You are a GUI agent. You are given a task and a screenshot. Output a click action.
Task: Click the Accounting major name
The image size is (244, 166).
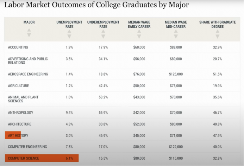pos(18,47)
